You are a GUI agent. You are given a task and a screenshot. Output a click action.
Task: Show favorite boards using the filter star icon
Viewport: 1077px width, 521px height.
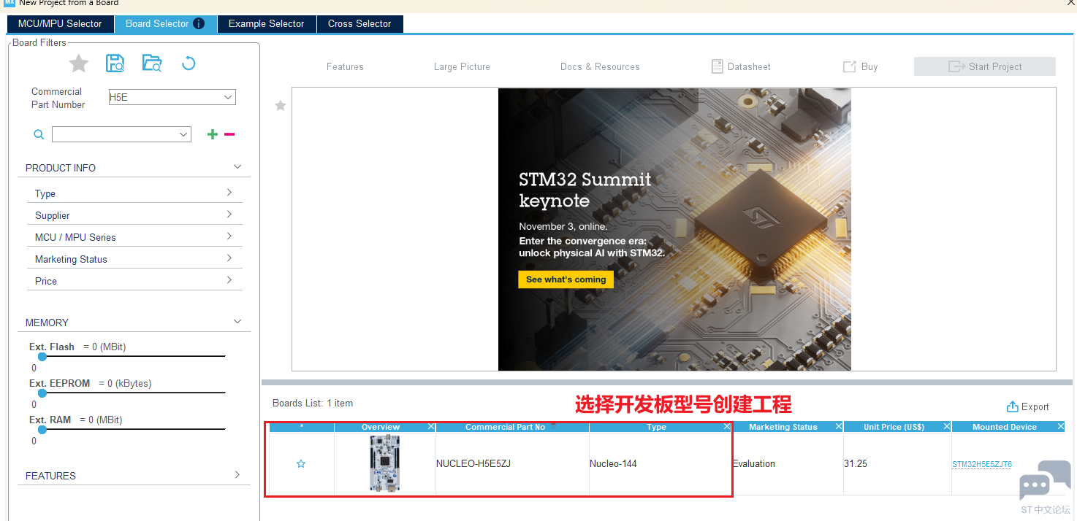pyautogui.click(x=79, y=63)
